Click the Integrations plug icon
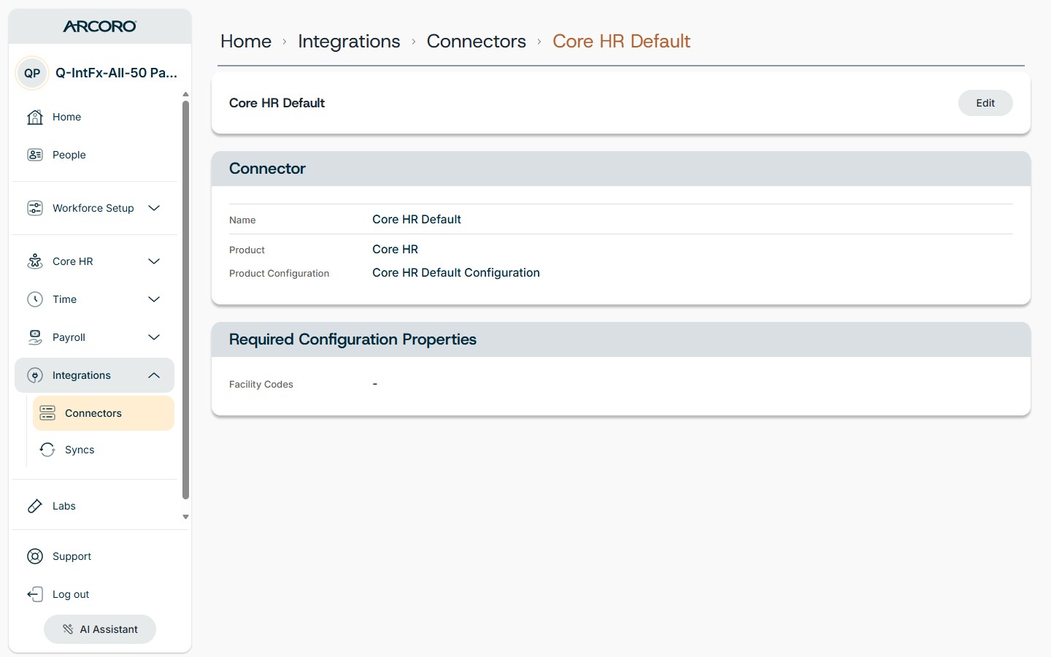 point(35,375)
